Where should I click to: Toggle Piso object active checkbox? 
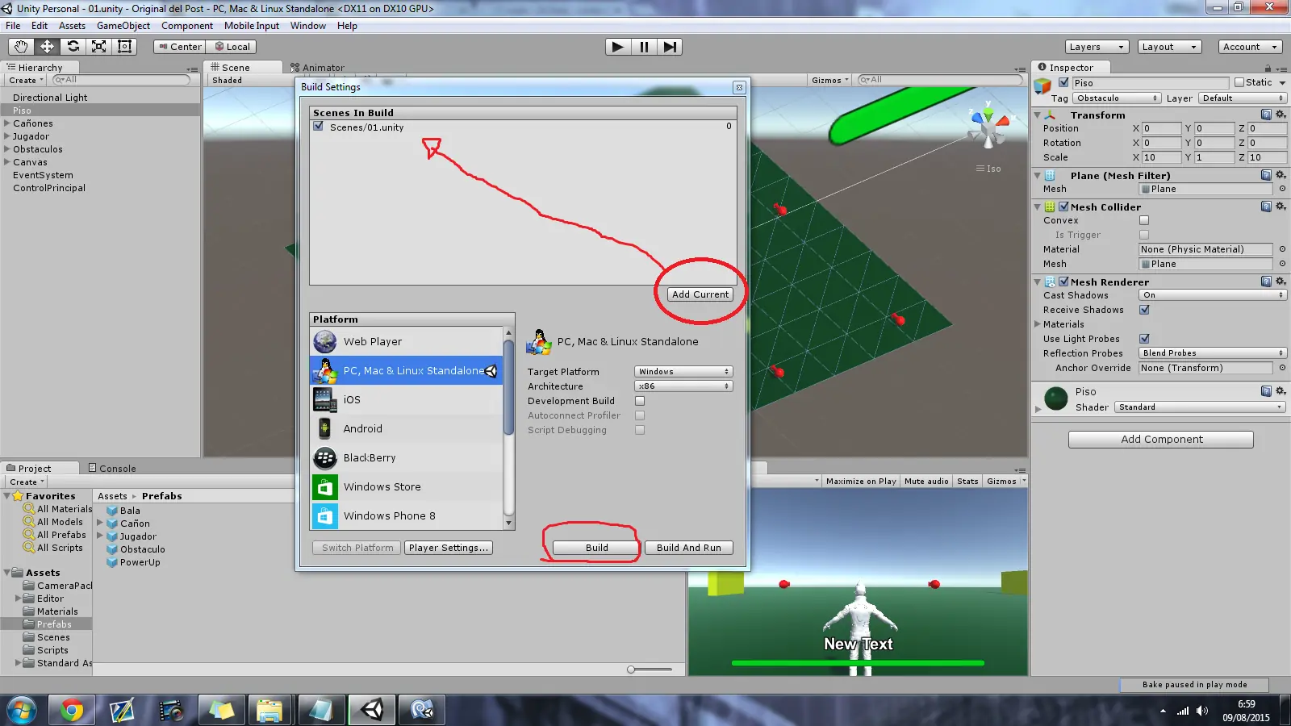coord(1063,82)
